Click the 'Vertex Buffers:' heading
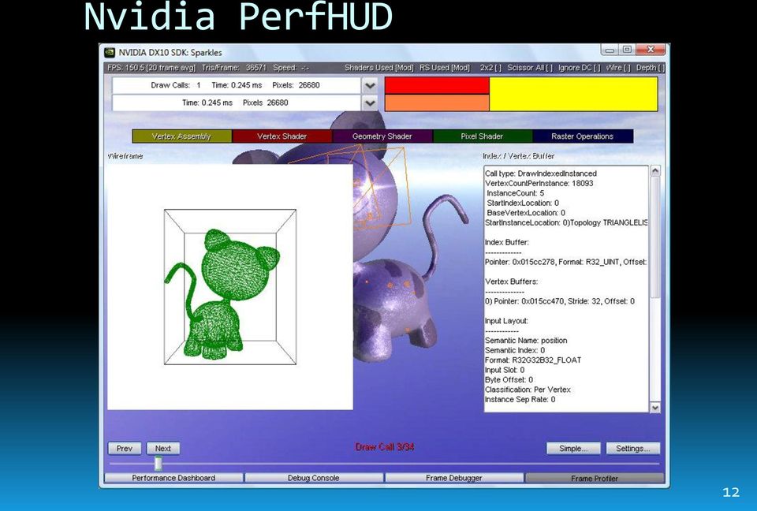 point(511,282)
